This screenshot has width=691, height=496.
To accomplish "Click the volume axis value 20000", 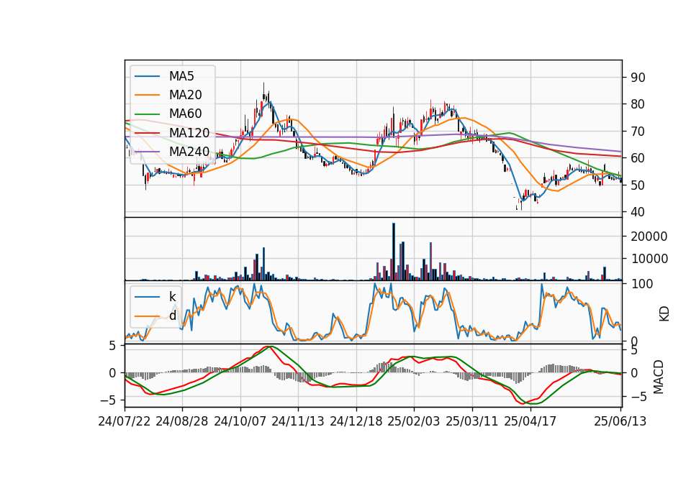I will click(x=649, y=236).
